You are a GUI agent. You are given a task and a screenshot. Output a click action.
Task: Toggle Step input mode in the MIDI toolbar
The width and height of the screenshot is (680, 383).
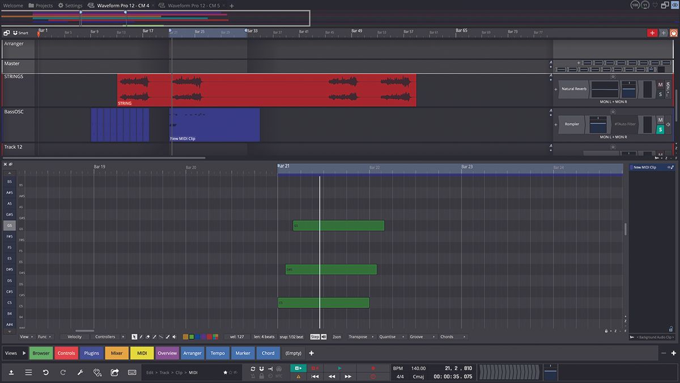[316, 336]
